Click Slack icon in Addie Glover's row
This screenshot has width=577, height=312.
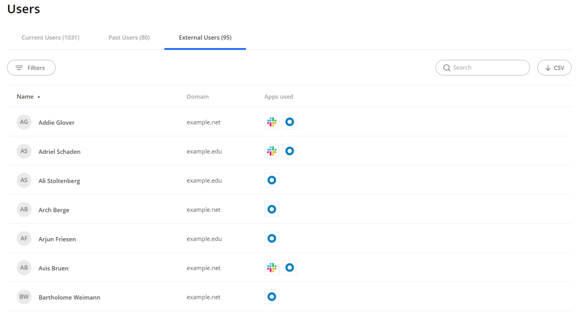(x=271, y=122)
